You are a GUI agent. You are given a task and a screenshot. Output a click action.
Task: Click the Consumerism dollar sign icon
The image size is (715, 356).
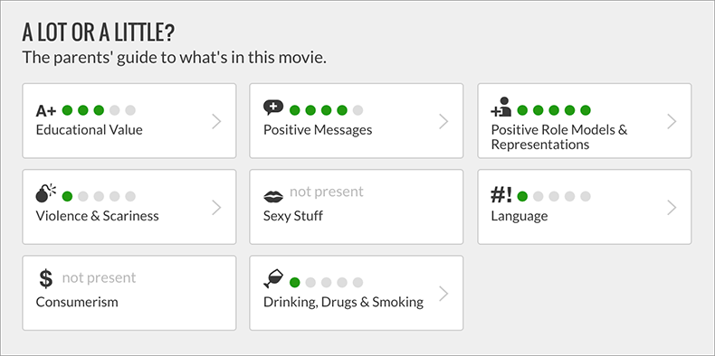(45, 278)
